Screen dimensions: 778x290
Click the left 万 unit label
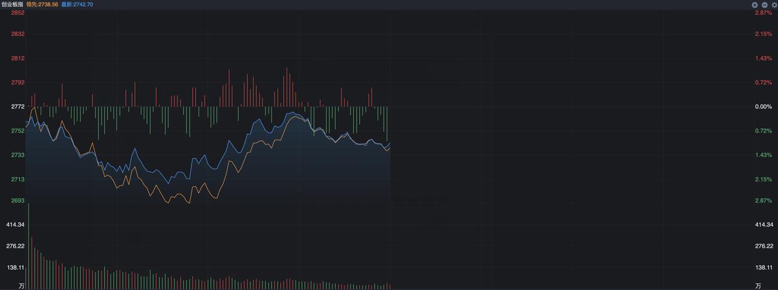[22, 286]
